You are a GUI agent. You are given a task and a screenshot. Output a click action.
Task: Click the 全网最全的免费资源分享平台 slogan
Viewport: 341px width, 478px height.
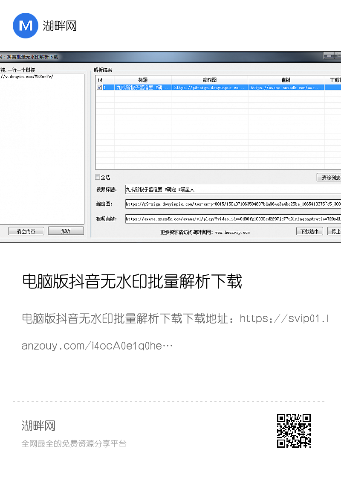coord(74,444)
